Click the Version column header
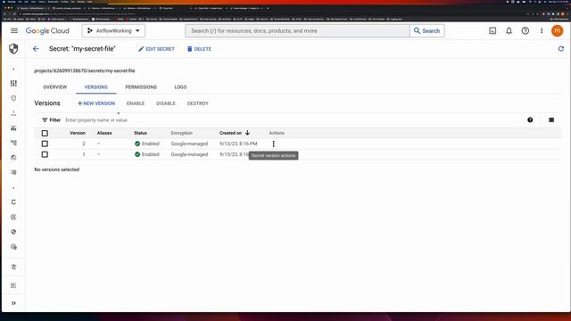The height and width of the screenshot is (321, 571). tap(78, 133)
